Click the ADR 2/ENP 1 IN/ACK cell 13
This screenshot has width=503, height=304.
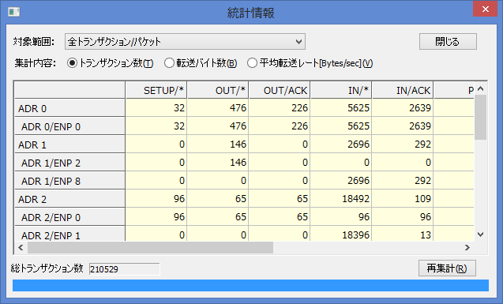pyautogui.click(x=403, y=234)
